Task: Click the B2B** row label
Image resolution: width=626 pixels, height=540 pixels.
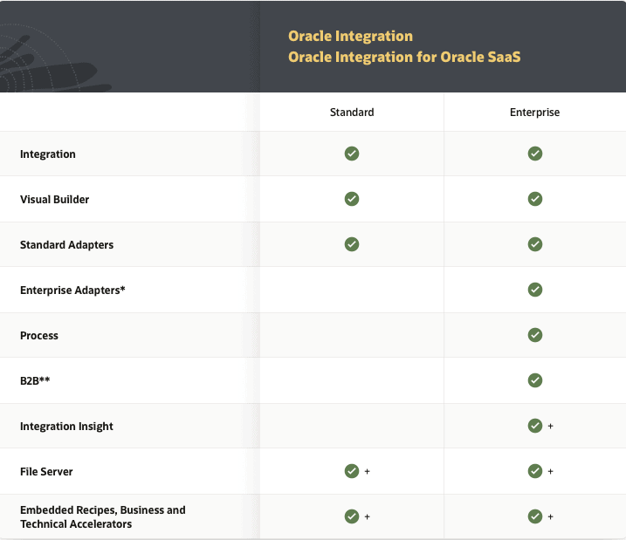Action: pos(35,381)
